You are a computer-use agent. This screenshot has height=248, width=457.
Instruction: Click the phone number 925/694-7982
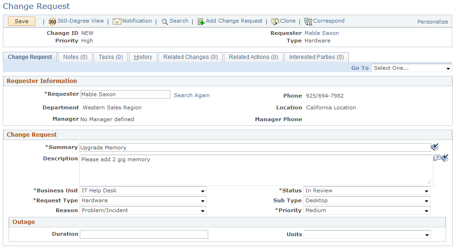click(325, 96)
